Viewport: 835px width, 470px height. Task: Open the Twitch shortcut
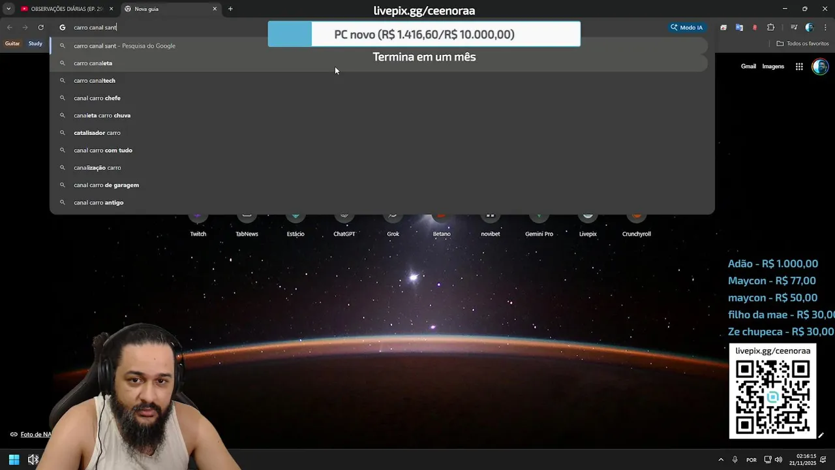(x=198, y=225)
